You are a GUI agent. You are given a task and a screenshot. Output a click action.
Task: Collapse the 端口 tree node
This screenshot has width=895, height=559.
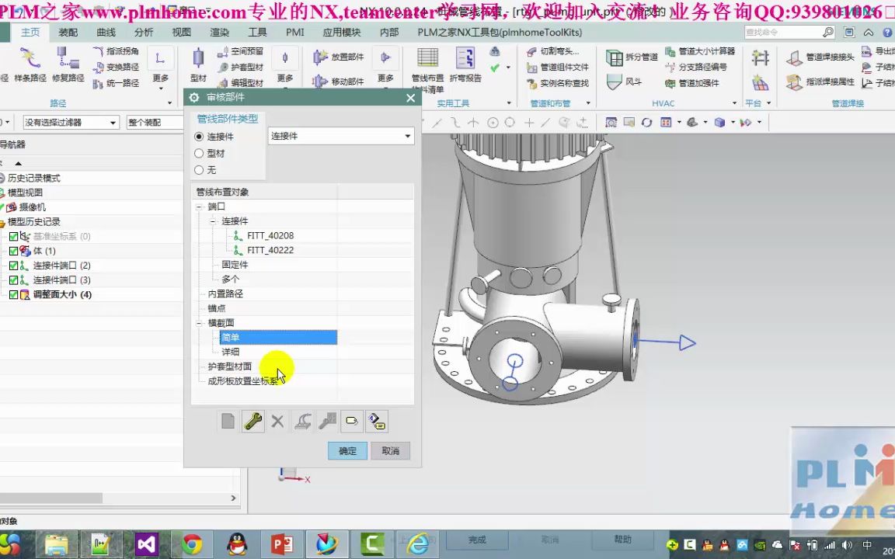tap(199, 207)
